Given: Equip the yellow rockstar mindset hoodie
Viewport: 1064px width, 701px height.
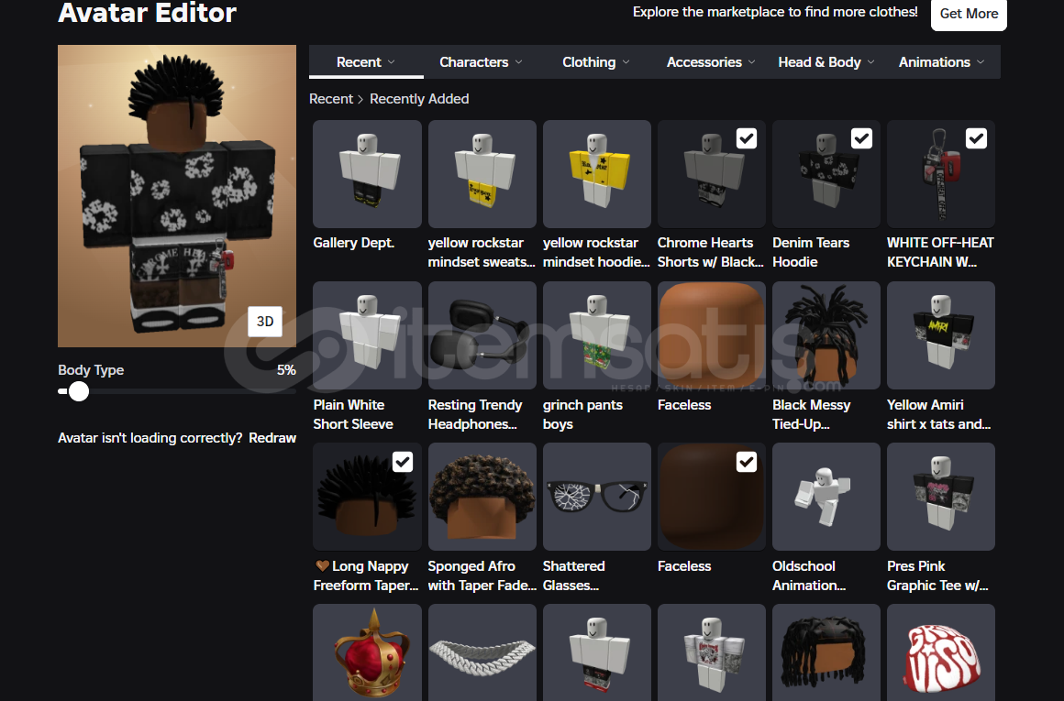Looking at the screenshot, I should point(597,174).
